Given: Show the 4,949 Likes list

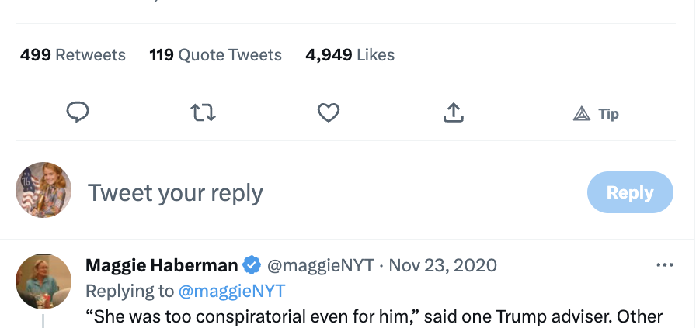Looking at the screenshot, I should 350,55.
